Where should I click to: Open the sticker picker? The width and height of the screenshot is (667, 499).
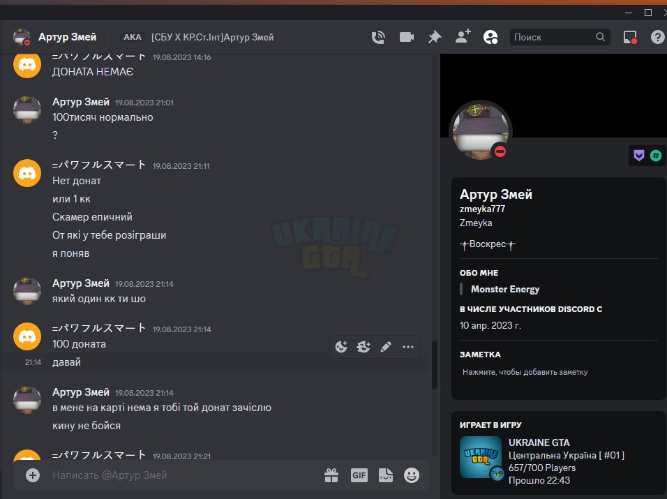(386, 475)
